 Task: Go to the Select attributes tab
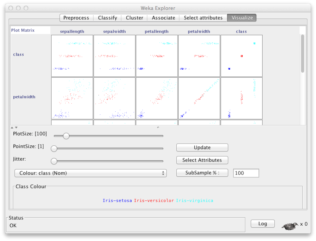tap(203, 18)
